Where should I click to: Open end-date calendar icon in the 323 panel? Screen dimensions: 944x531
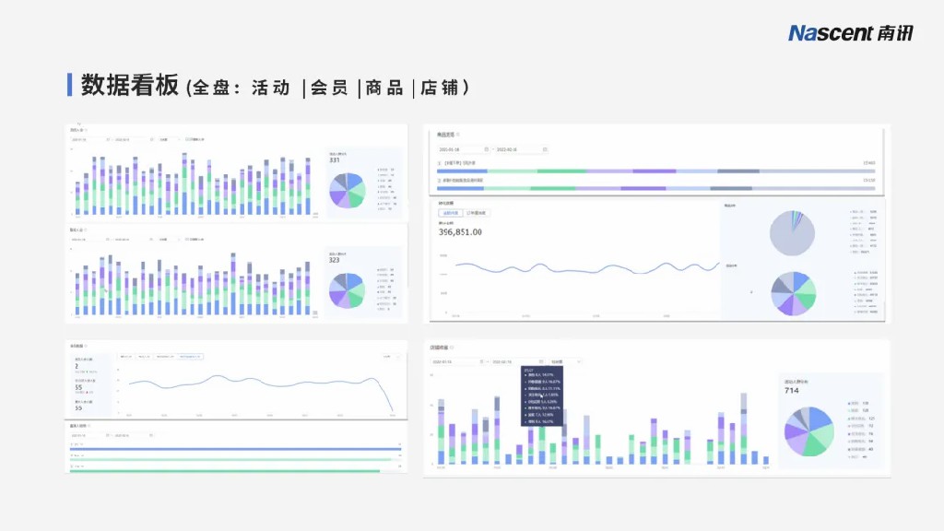tap(151, 240)
